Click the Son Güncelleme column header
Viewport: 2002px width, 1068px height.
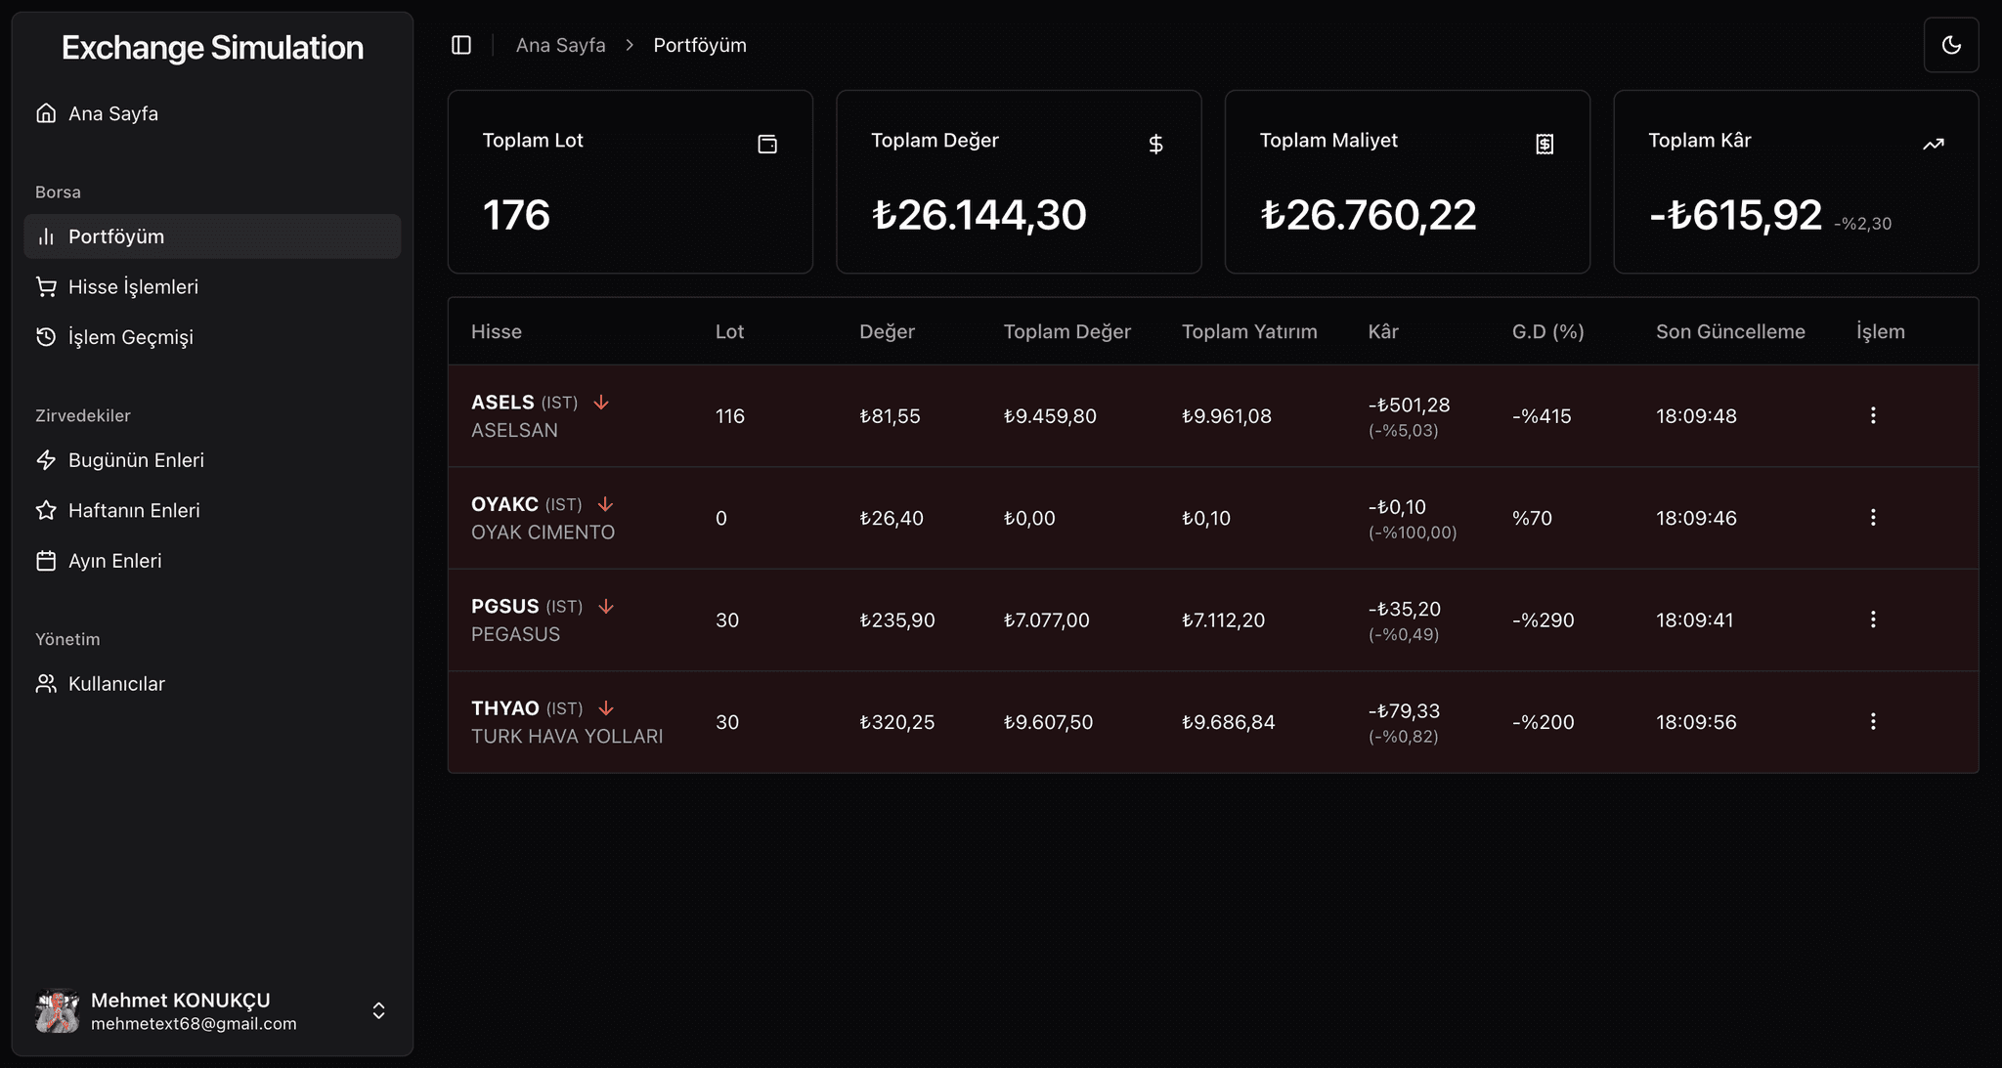(x=1730, y=331)
